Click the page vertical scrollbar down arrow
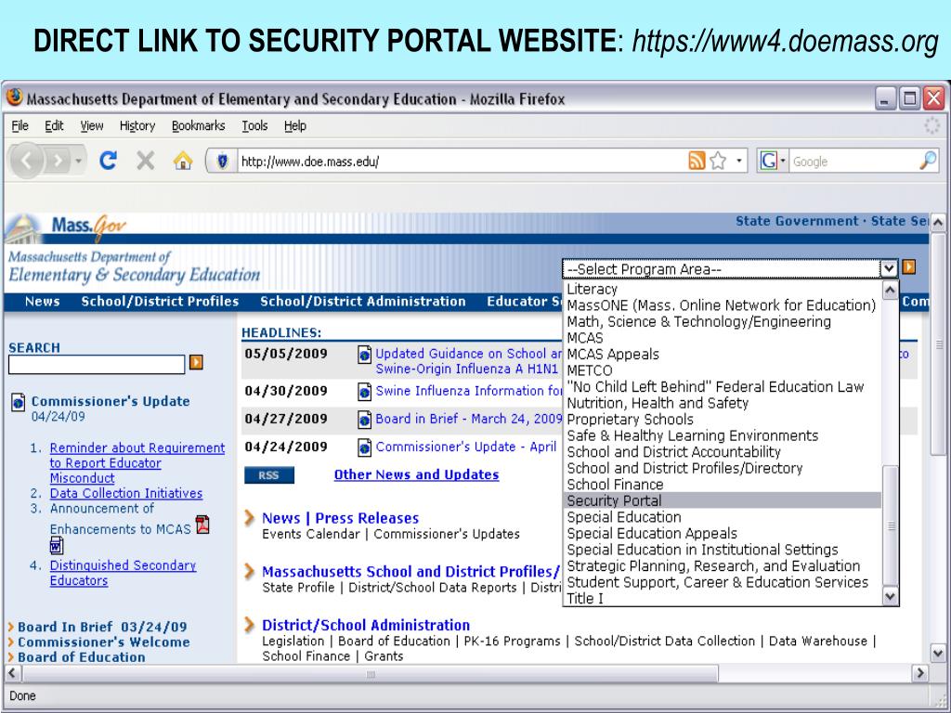Screen dimensions: 951x713 [x=938, y=654]
